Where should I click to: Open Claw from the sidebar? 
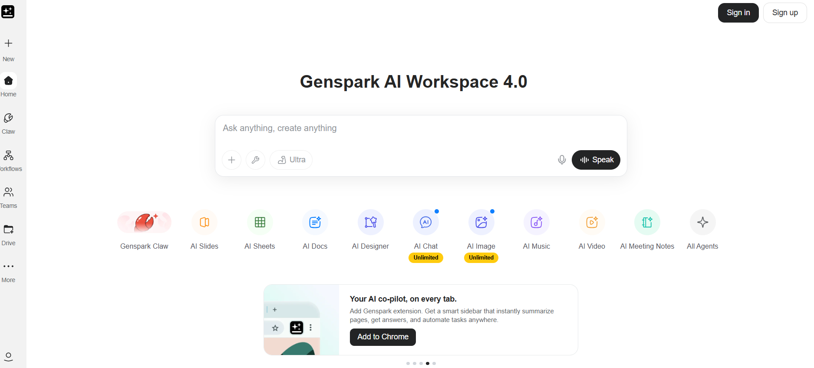[x=8, y=124]
